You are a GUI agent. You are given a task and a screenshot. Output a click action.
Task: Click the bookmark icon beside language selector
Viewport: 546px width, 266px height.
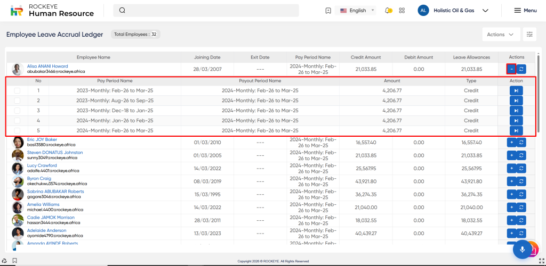click(328, 11)
